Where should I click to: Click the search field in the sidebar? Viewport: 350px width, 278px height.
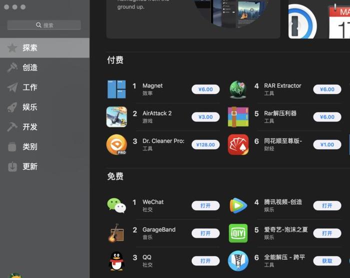coord(44,25)
